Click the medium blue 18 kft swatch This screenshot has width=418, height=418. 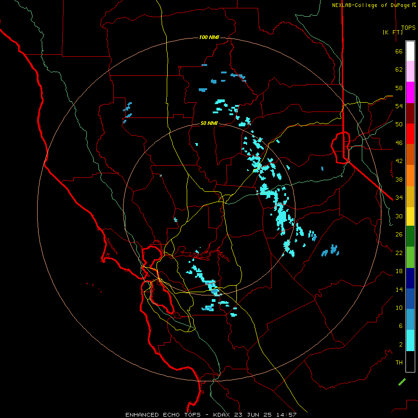pyautogui.click(x=410, y=299)
